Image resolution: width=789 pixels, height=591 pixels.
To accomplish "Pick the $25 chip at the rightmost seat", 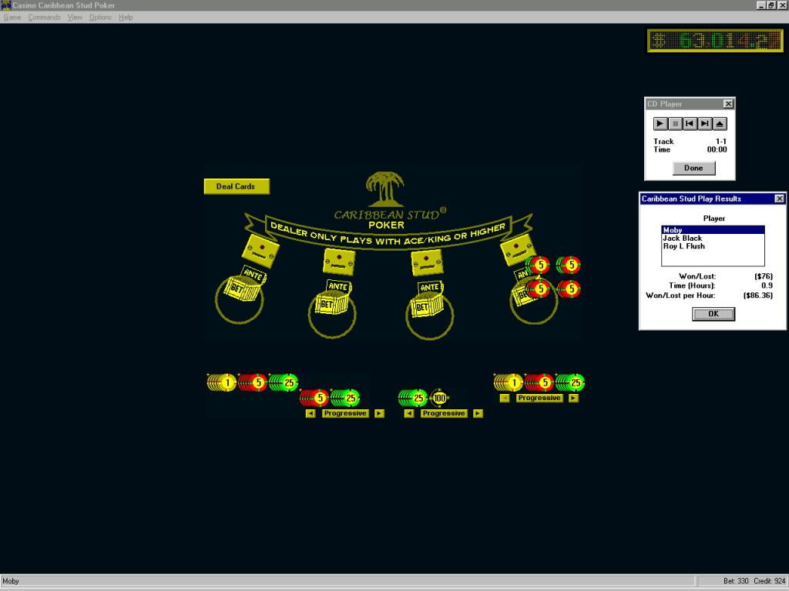I will click(570, 383).
